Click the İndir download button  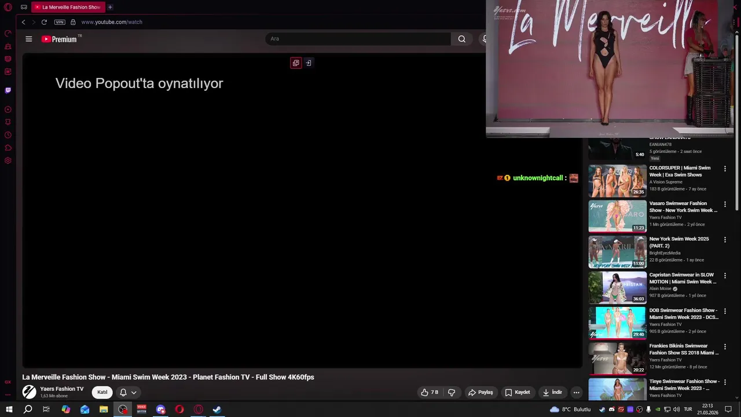pos(552,392)
